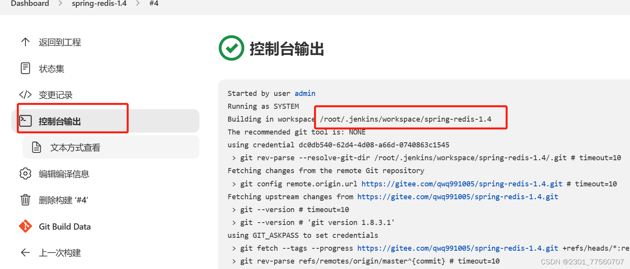The width and height of the screenshot is (630, 269).
Task: Click the 'git rev-parse --resolve-git-dir' log line
Action: [x=426, y=158]
